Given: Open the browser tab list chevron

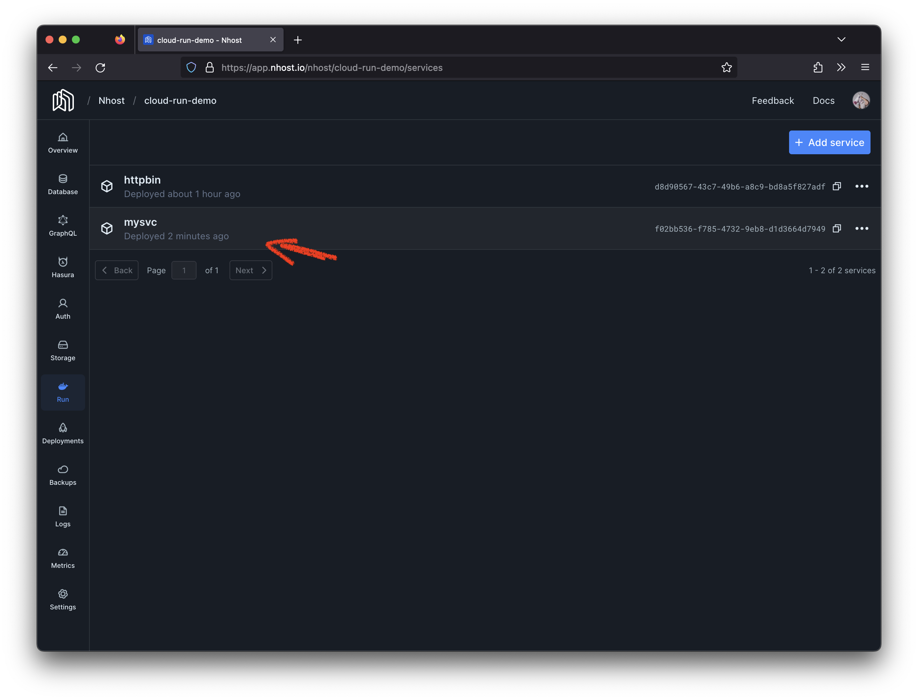Looking at the screenshot, I should (x=841, y=39).
